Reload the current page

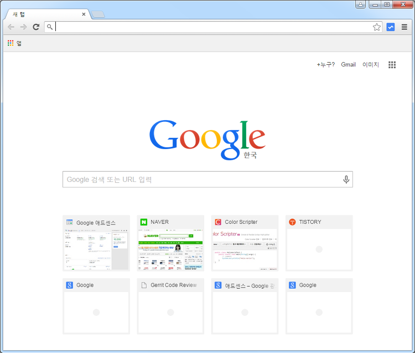[x=36, y=27]
